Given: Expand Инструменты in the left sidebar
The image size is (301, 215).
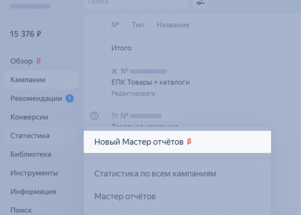Looking at the screenshot, I should (x=34, y=173).
